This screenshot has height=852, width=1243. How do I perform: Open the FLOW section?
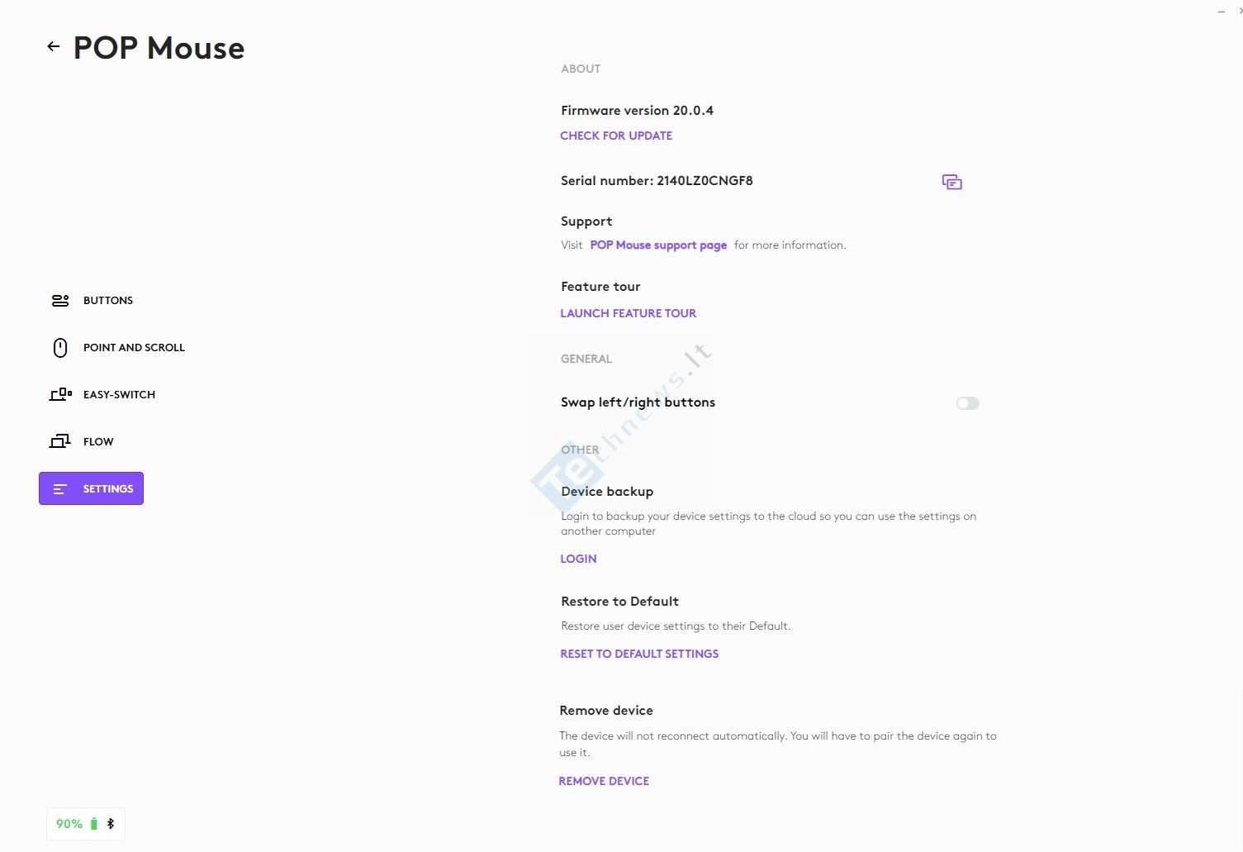pos(98,442)
